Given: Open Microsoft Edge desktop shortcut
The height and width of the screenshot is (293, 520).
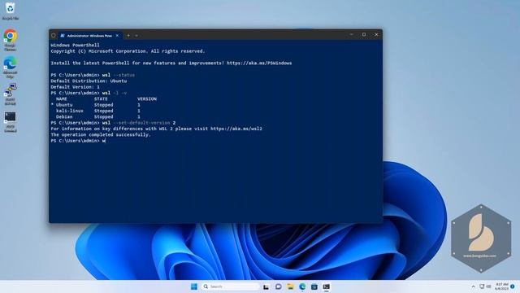Looking at the screenshot, I should pyautogui.click(x=10, y=67).
